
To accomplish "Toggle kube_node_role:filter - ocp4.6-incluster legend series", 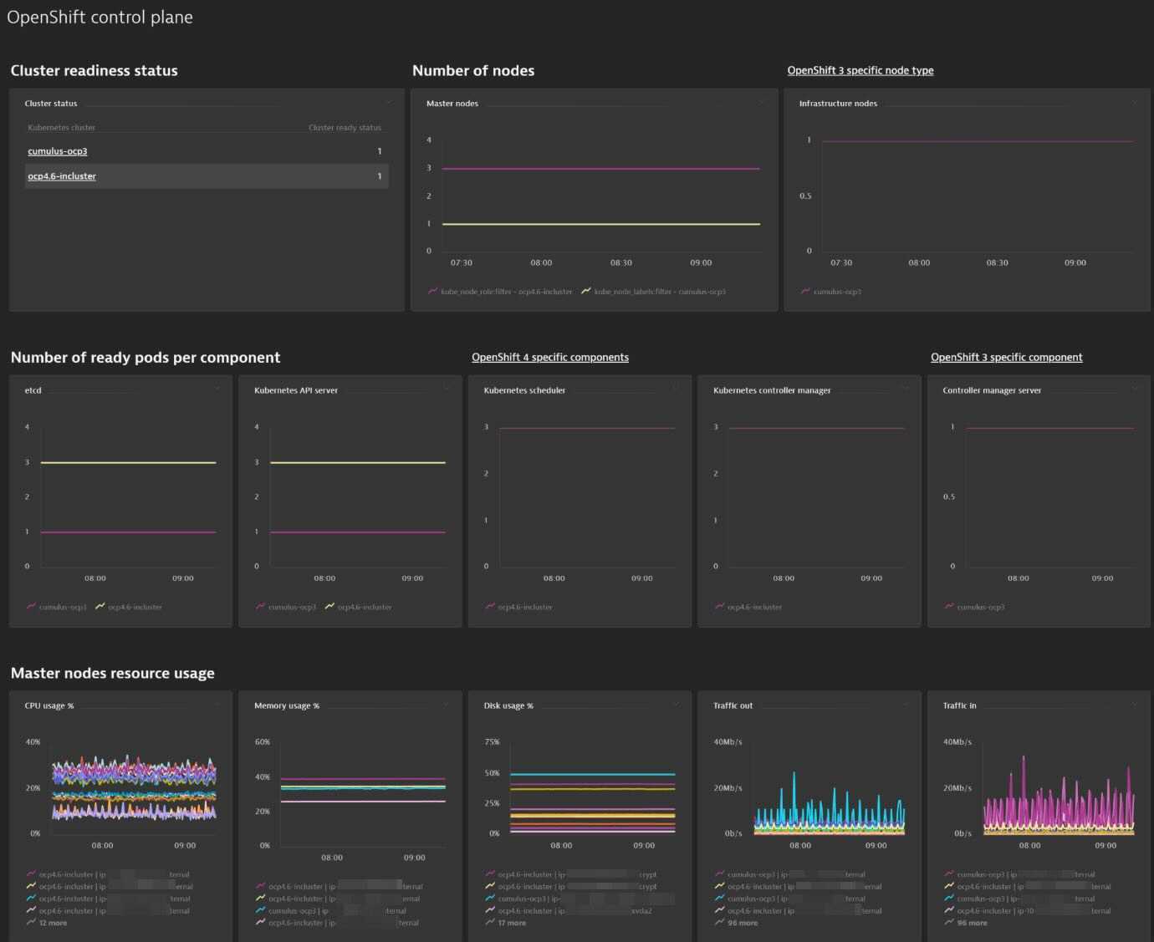I will point(500,292).
